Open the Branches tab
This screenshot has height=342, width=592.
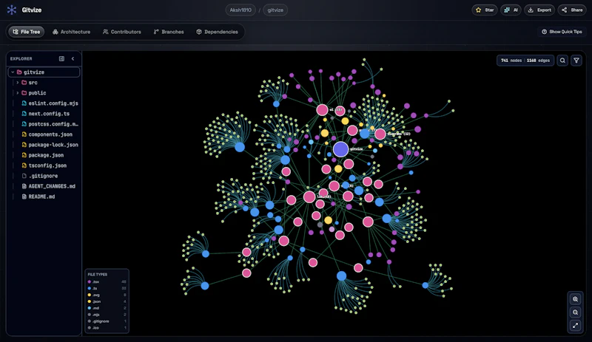[169, 32]
